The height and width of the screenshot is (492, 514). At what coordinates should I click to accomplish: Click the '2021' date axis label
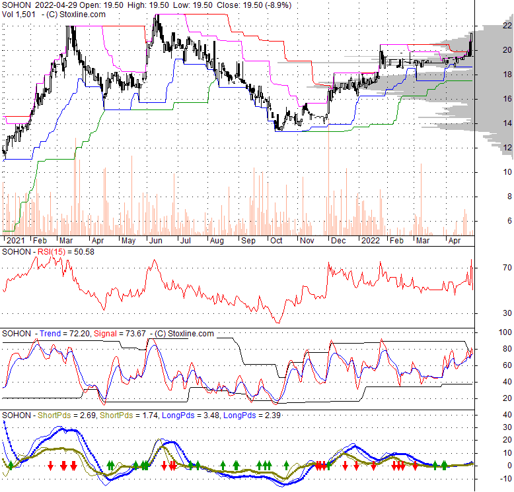point(15,241)
